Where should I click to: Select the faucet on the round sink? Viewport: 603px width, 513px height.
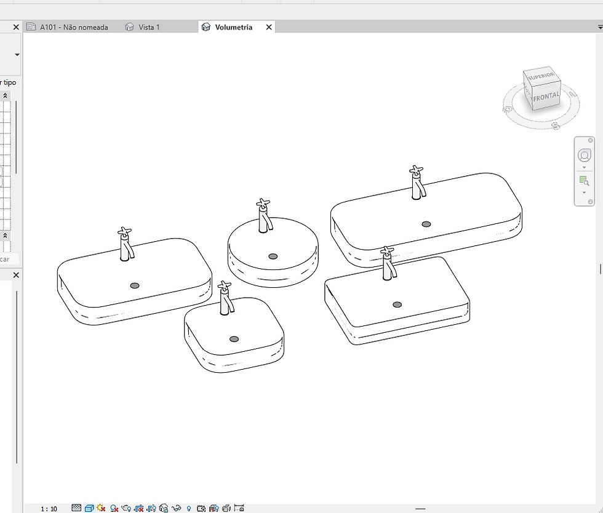[x=264, y=216]
